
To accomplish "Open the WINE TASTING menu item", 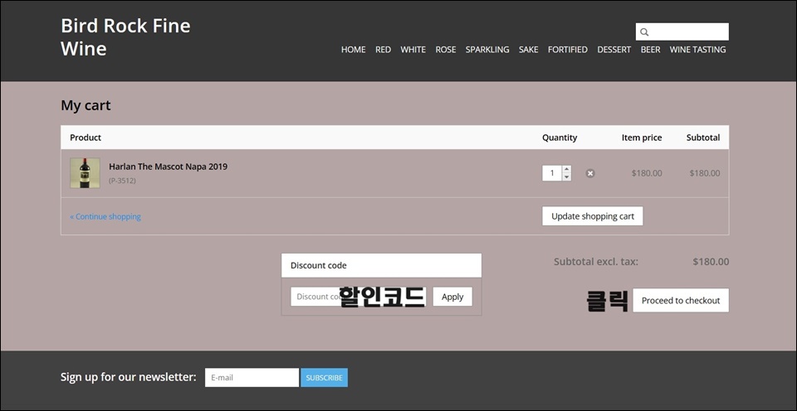I will pyautogui.click(x=698, y=50).
